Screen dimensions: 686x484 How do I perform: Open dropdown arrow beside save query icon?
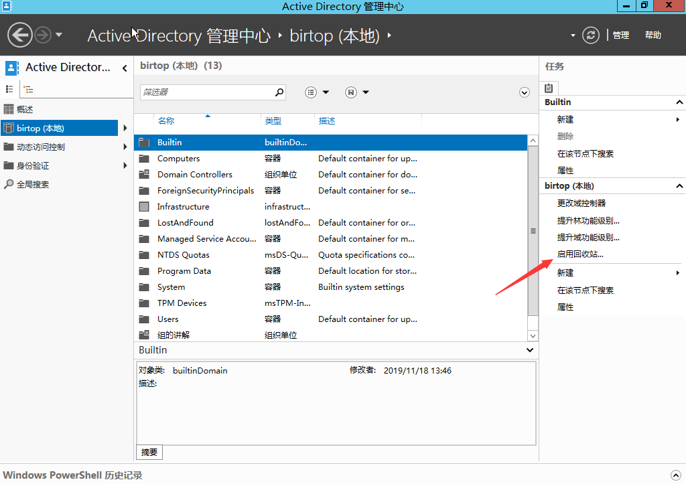click(366, 92)
